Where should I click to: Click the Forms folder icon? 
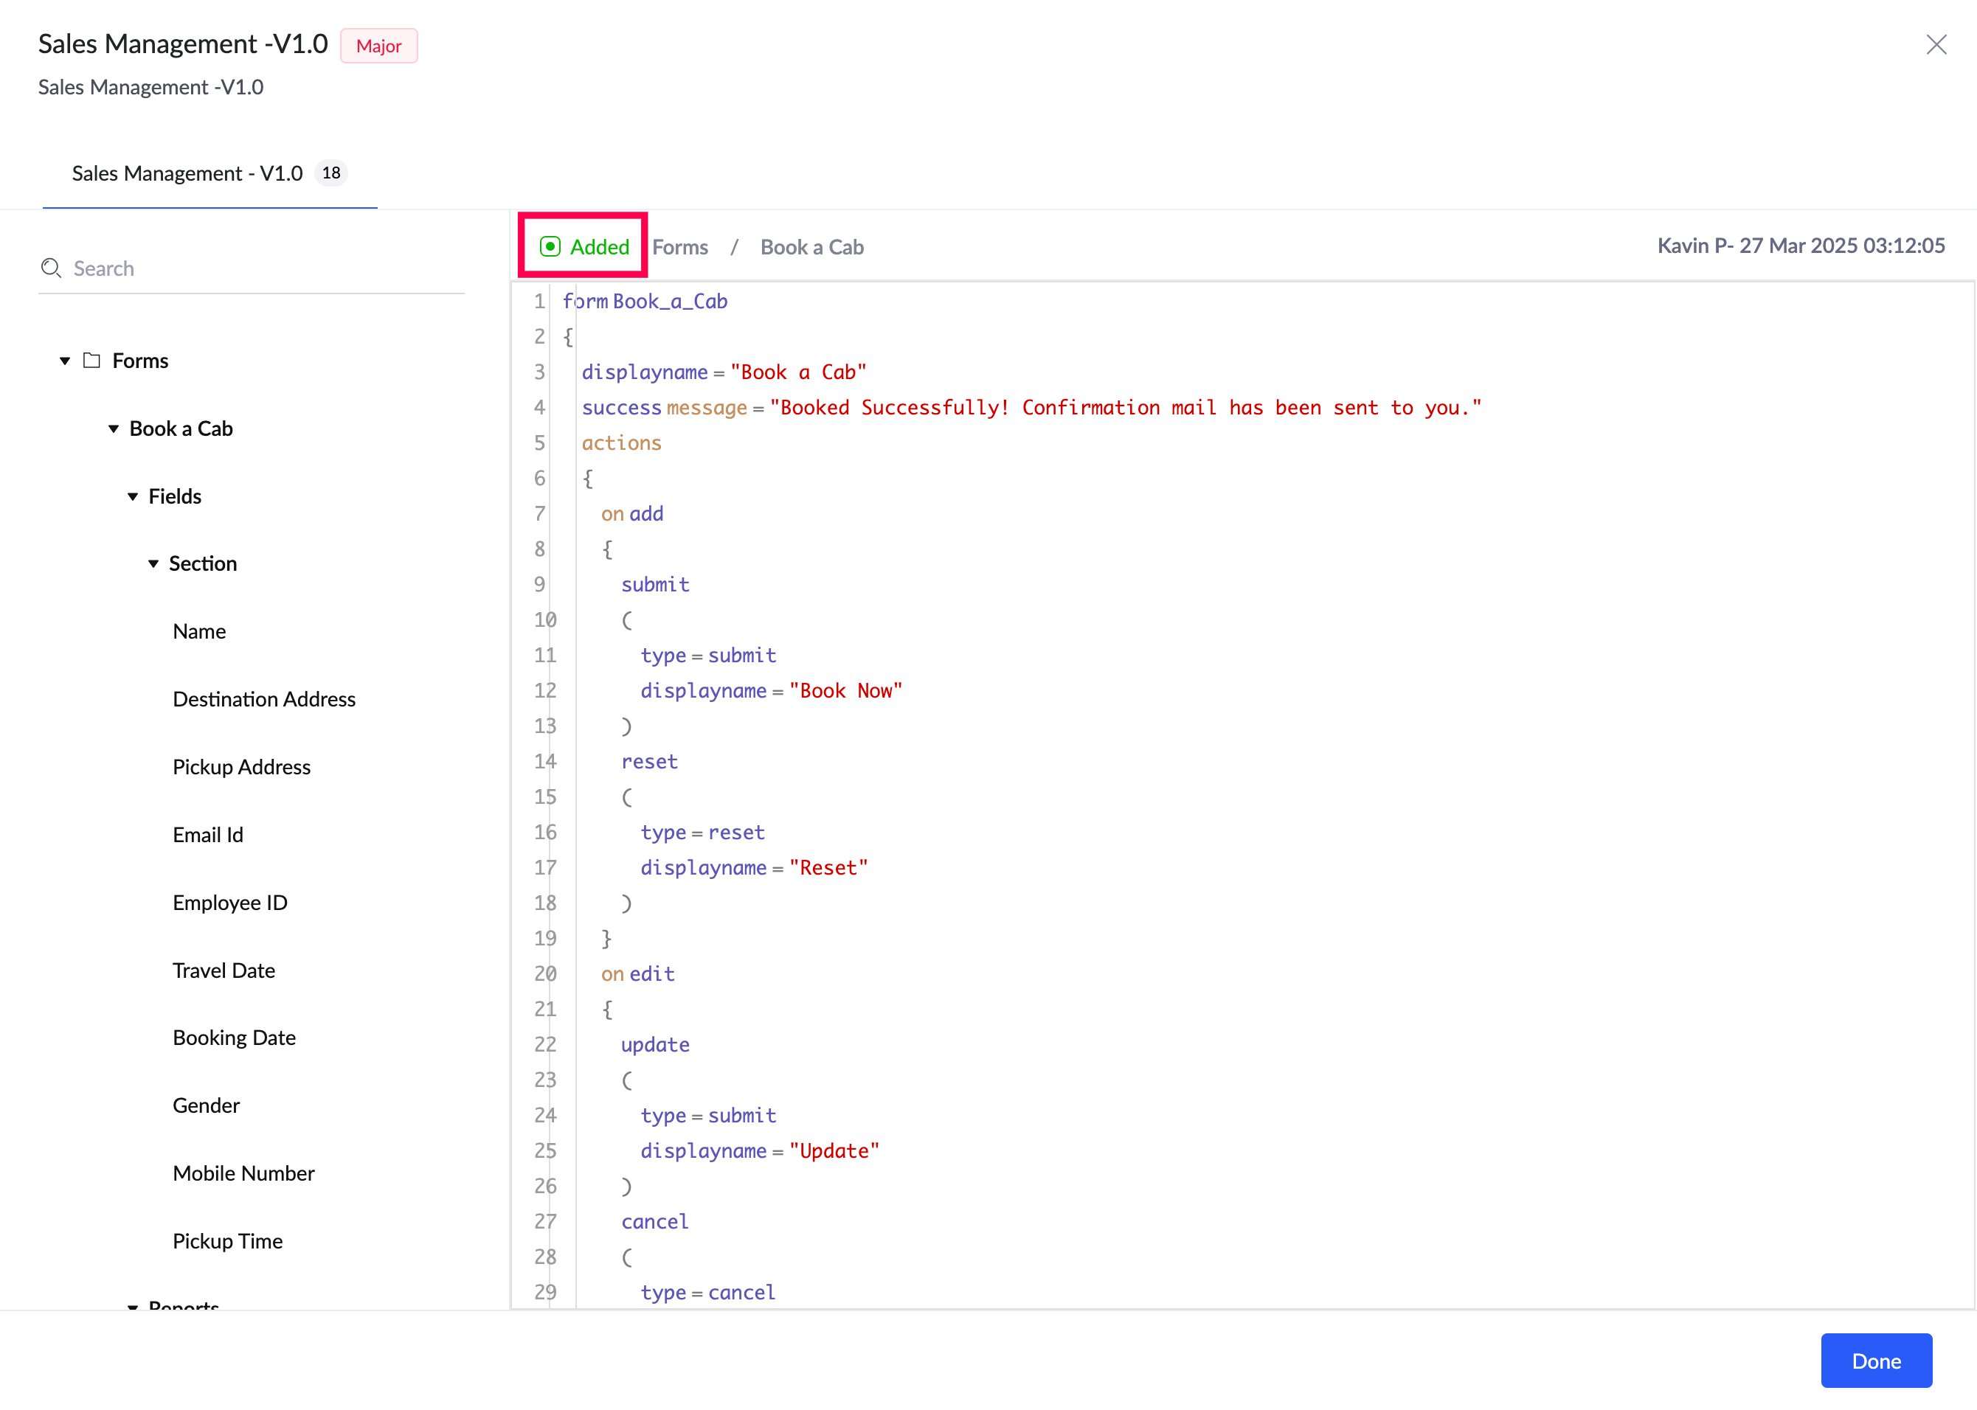[91, 361]
